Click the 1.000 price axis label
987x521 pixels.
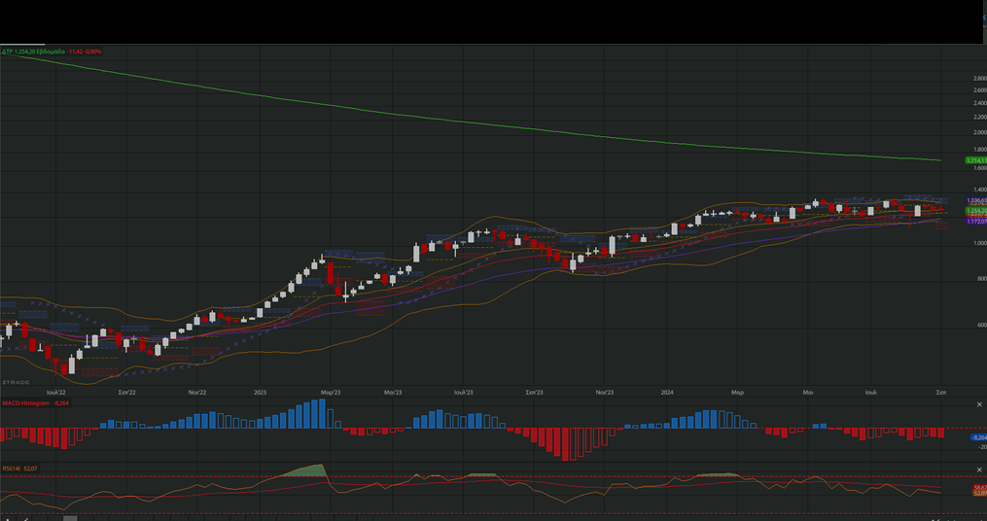[x=979, y=243]
